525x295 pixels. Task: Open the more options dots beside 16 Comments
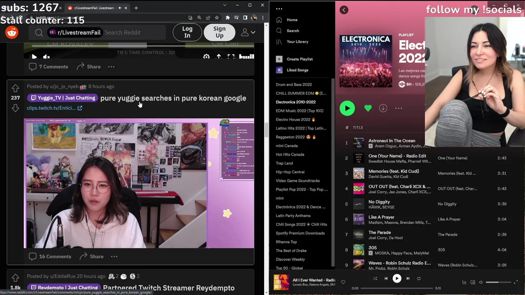coord(114,256)
